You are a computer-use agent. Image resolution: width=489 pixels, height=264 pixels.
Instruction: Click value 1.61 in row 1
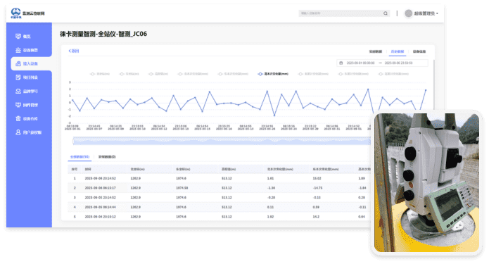pos(270,179)
